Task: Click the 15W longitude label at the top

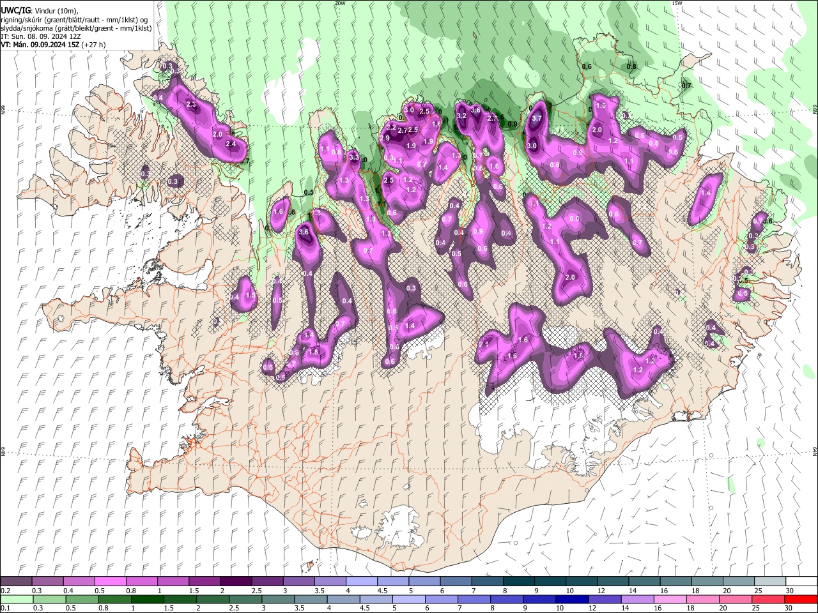Action: 677,3
